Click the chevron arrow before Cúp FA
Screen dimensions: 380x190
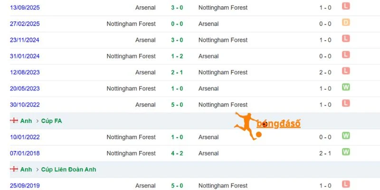tap(38, 121)
